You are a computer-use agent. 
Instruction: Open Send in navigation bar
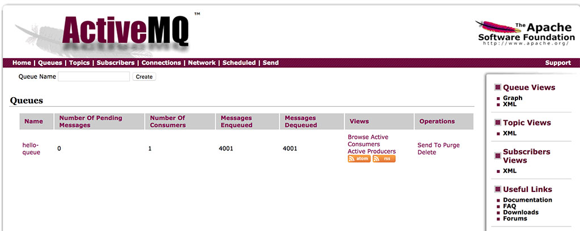tap(271, 63)
